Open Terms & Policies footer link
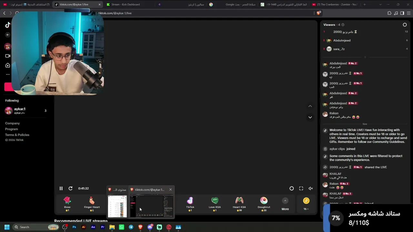413x232 pixels. coord(17,135)
